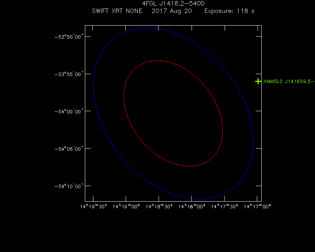Click the 14h17m30s right ascension label
This screenshot has width=315, height=252.
coord(225,206)
